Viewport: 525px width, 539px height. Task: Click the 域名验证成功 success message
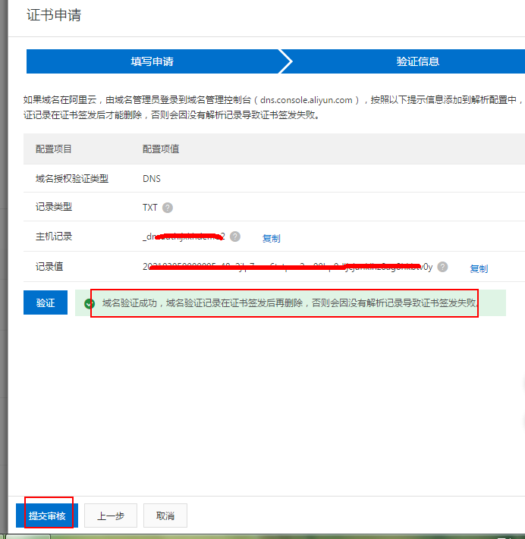[x=290, y=302]
